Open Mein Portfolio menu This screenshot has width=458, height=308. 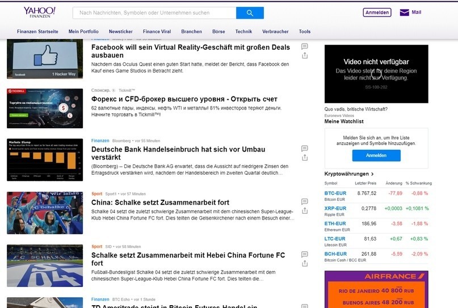pos(83,32)
